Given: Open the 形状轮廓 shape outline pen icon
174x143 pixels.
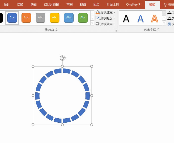Looking at the screenshot, I should 98,18.
